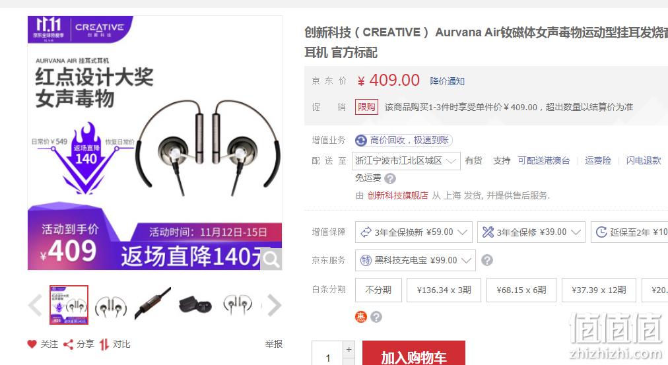The image size is (668, 365).
Task: Click 加入购物车 add to cart button
Action: [x=414, y=354]
